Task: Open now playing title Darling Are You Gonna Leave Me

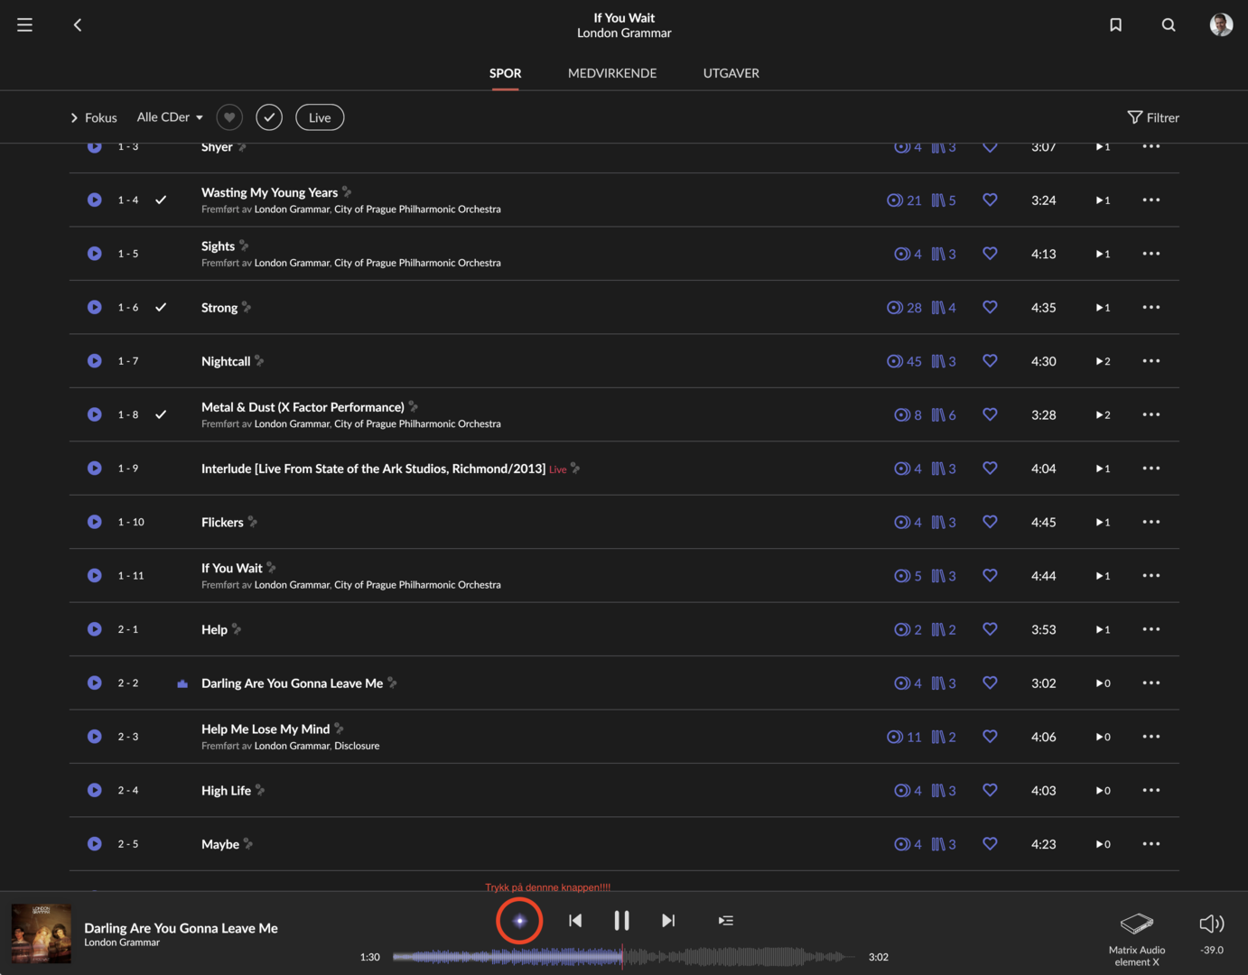Action: click(x=181, y=928)
